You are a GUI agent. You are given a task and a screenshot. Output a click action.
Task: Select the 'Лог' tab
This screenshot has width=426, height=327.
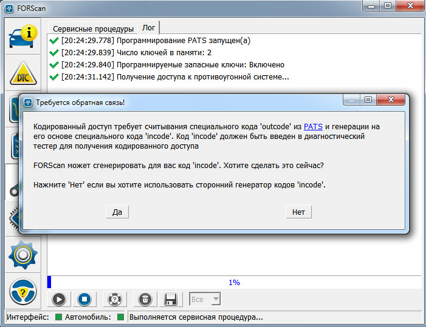pyautogui.click(x=149, y=28)
